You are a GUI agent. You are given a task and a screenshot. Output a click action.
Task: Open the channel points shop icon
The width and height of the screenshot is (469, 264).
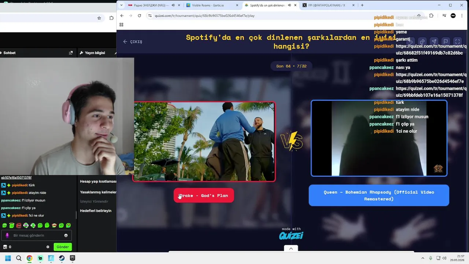click(x=5, y=247)
